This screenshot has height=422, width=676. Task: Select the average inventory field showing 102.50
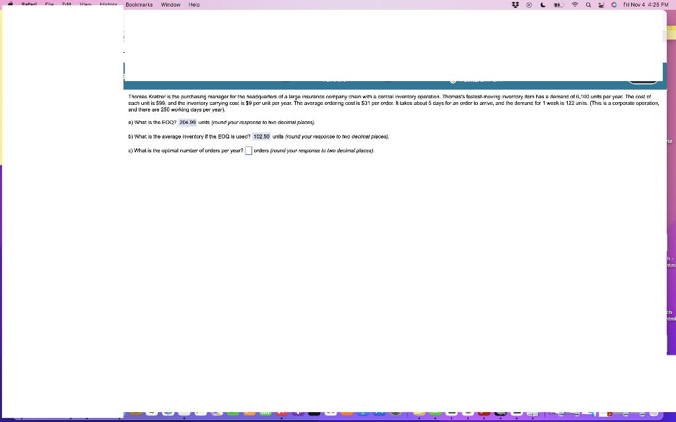pos(261,136)
